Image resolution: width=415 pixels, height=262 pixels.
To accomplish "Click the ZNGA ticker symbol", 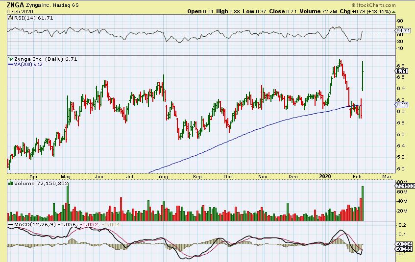I will click(x=15, y=5).
